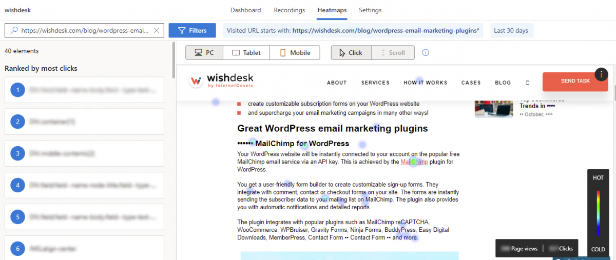Click the dark info badge on Send Task
The width and height of the screenshot is (616, 260).
tap(601, 74)
